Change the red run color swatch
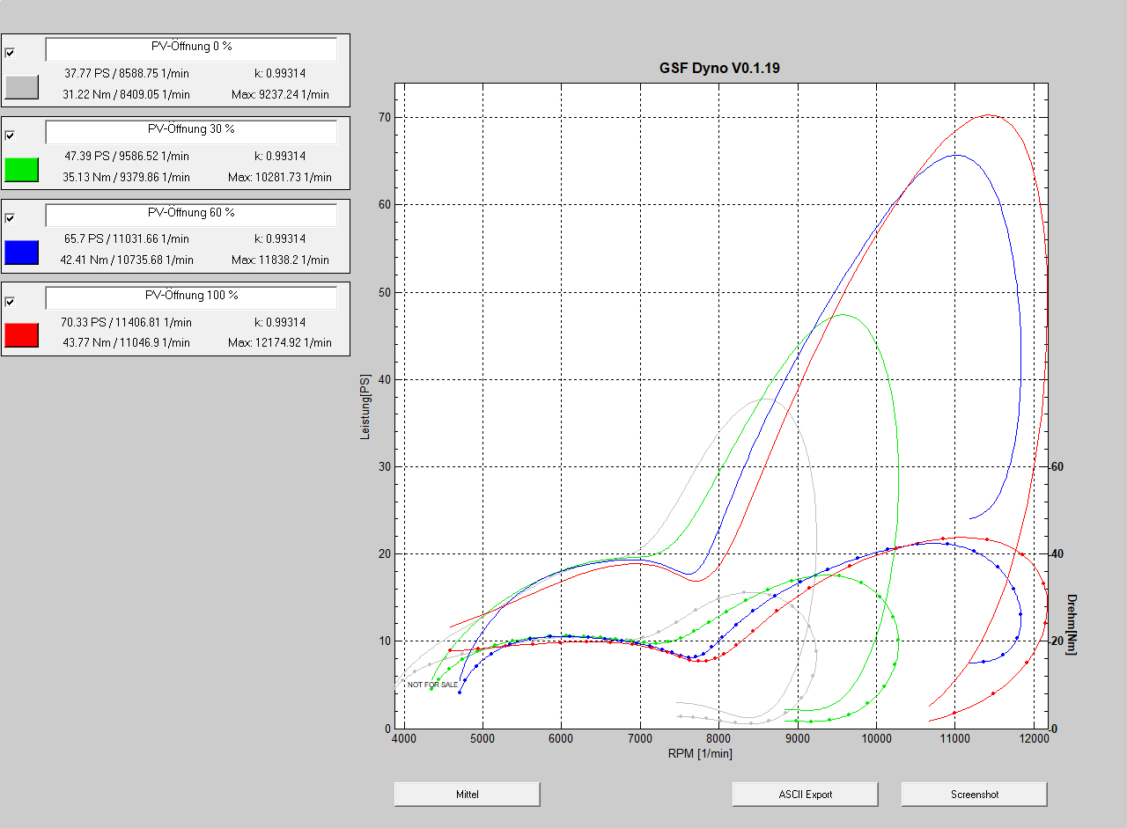The height and width of the screenshot is (828, 1127). pyautogui.click(x=22, y=335)
